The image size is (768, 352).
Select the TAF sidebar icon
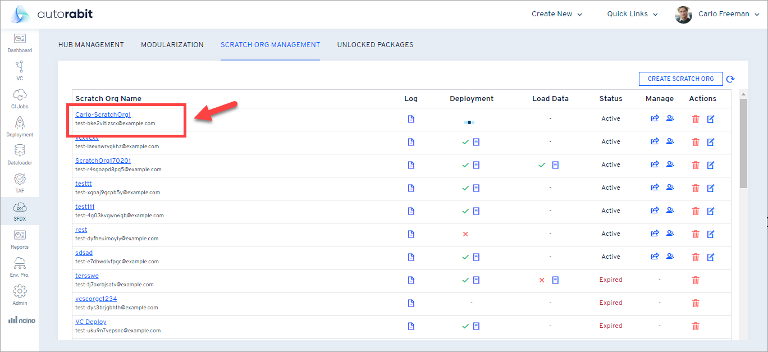pyautogui.click(x=20, y=182)
